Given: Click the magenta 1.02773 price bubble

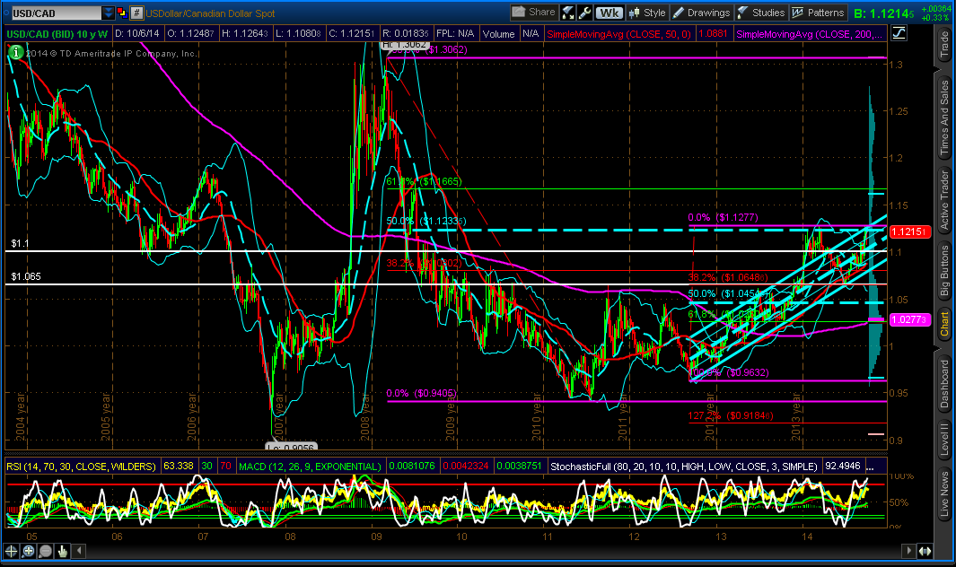Looking at the screenshot, I should (x=909, y=319).
